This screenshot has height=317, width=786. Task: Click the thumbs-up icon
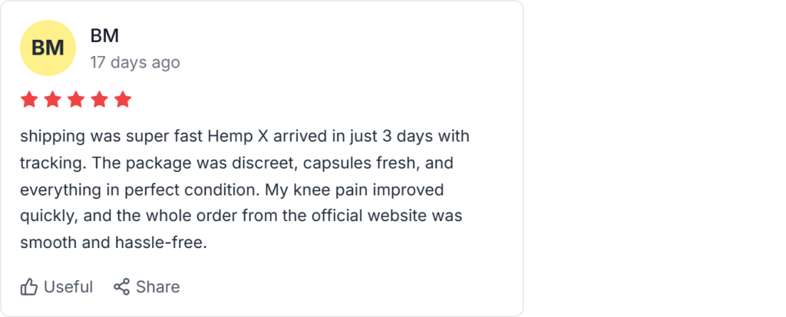click(29, 287)
